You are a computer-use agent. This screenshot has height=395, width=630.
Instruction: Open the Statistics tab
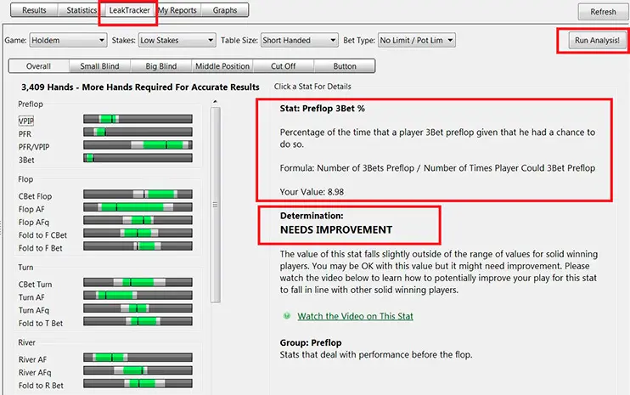pos(82,11)
